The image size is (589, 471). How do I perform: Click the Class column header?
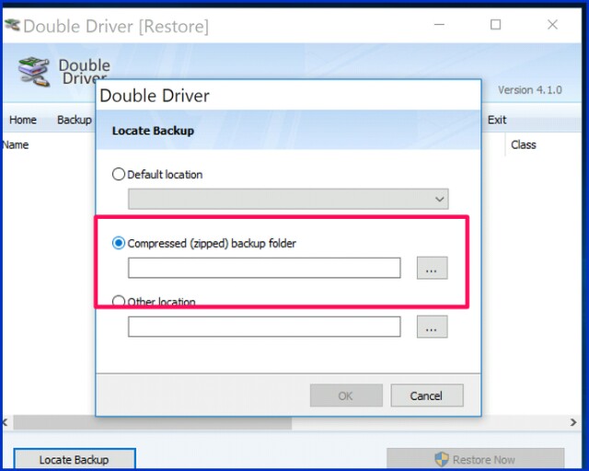point(524,144)
